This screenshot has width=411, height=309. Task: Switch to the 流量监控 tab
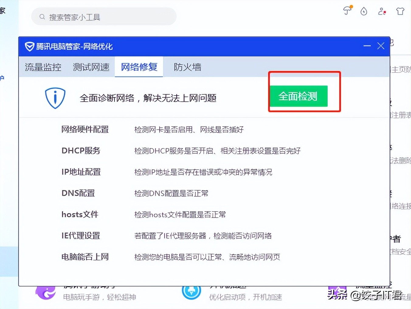(43, 67)
